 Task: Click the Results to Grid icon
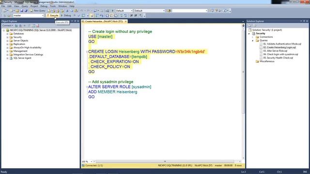click(111, 15)
